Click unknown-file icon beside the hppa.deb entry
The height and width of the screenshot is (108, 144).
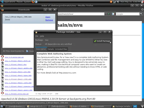pyautogui.click(x=2, y=75)
